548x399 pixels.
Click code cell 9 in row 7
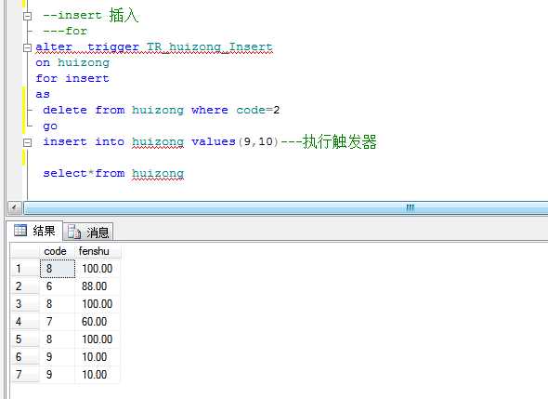click(x=58, y=374)
